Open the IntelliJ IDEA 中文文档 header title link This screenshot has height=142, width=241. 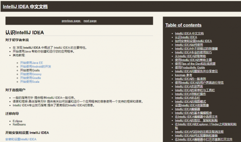25,7
